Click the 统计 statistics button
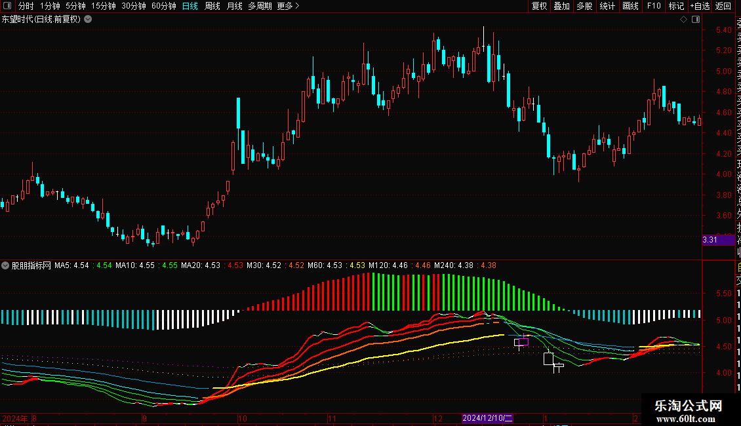The height and width of the screenshot is (426, 741). [607, 6]
